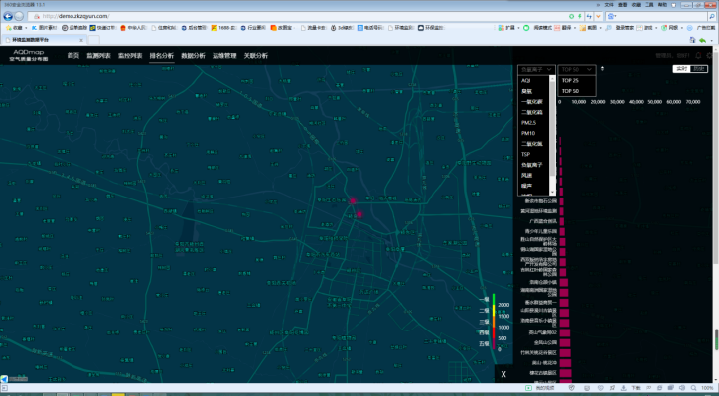Viewport: 719px width, 396px height.
Task: Click the 金凤山公园 ranking bar
Action: point(565,342)
